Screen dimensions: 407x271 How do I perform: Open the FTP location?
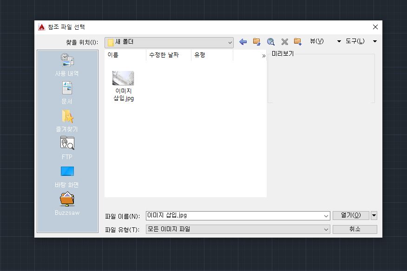point(66,146)
